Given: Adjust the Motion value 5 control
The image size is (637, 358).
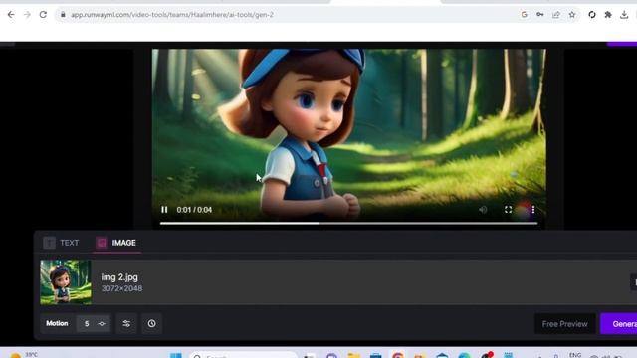Looking at the screenshot, I should 94,324.
